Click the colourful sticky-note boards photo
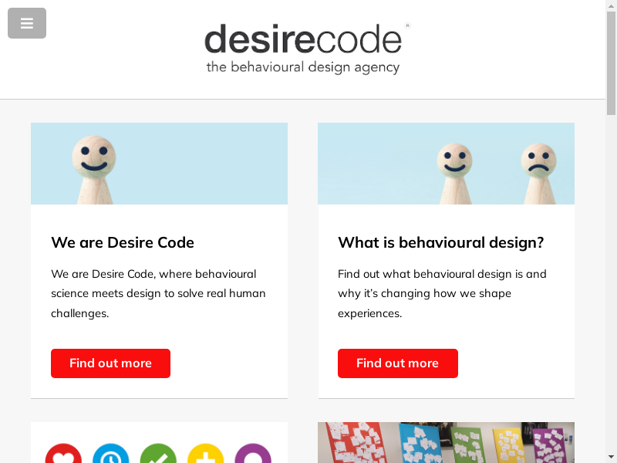This screenshot has height=463, width=617. (x=447, y=442)
